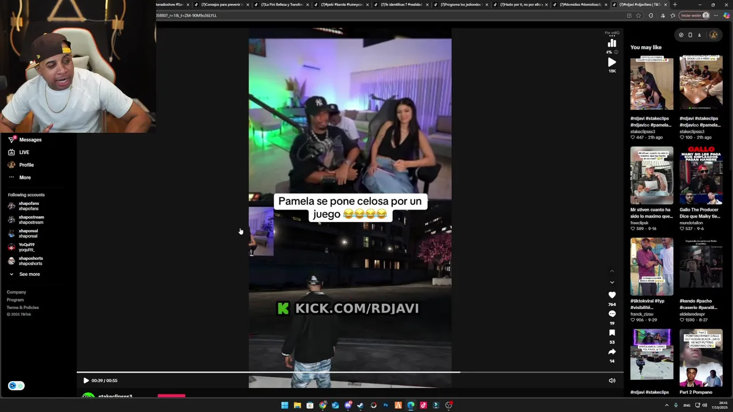The width and height of the screenshot is (733, 412).
Task: Open the #tiktokviral #fyp video thumbnail
Action: (652, 267)
